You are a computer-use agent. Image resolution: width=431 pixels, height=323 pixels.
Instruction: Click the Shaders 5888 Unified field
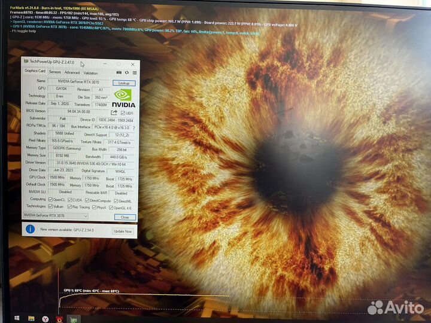click(65, 133)
